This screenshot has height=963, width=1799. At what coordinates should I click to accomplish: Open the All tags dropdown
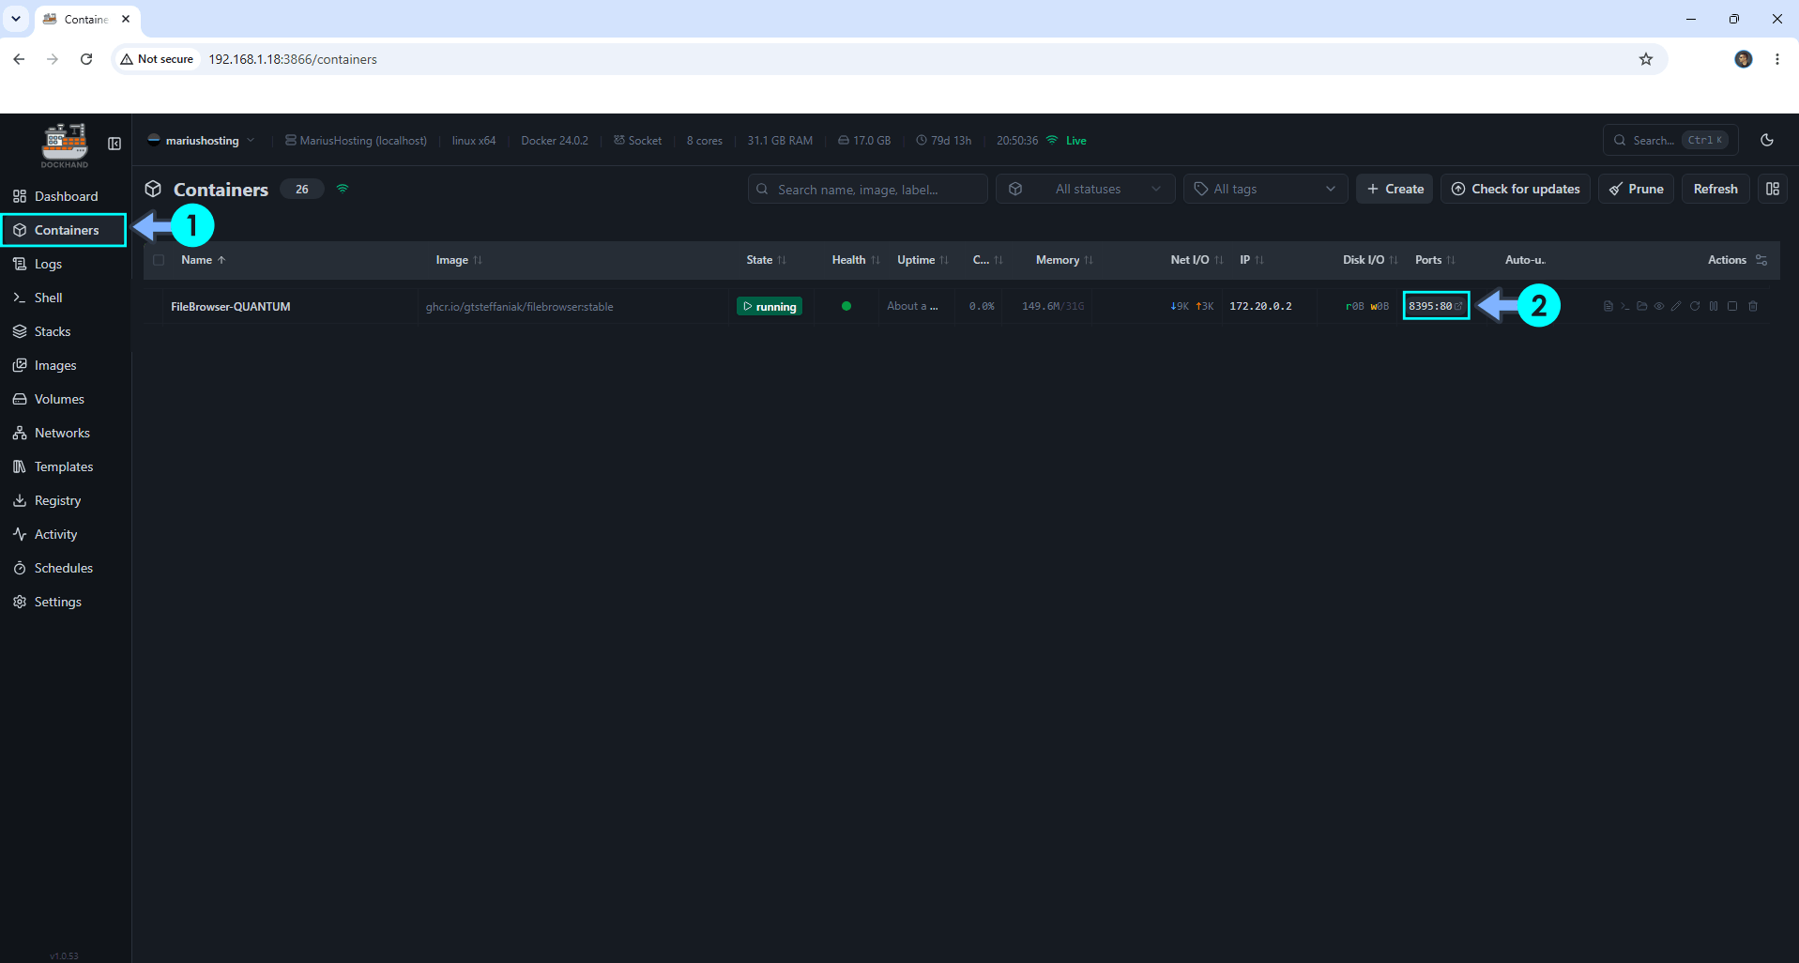point(1265,189)
